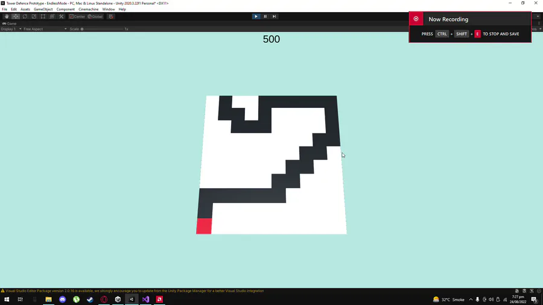Click the Visual Studio Editor Package warning message
543x305 pixels.
coord(135,291)
